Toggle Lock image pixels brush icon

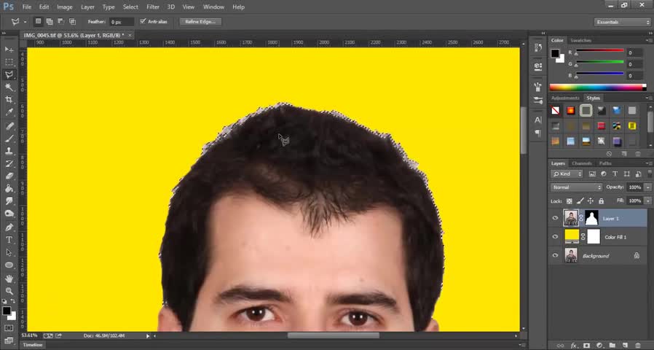point(580,201)
